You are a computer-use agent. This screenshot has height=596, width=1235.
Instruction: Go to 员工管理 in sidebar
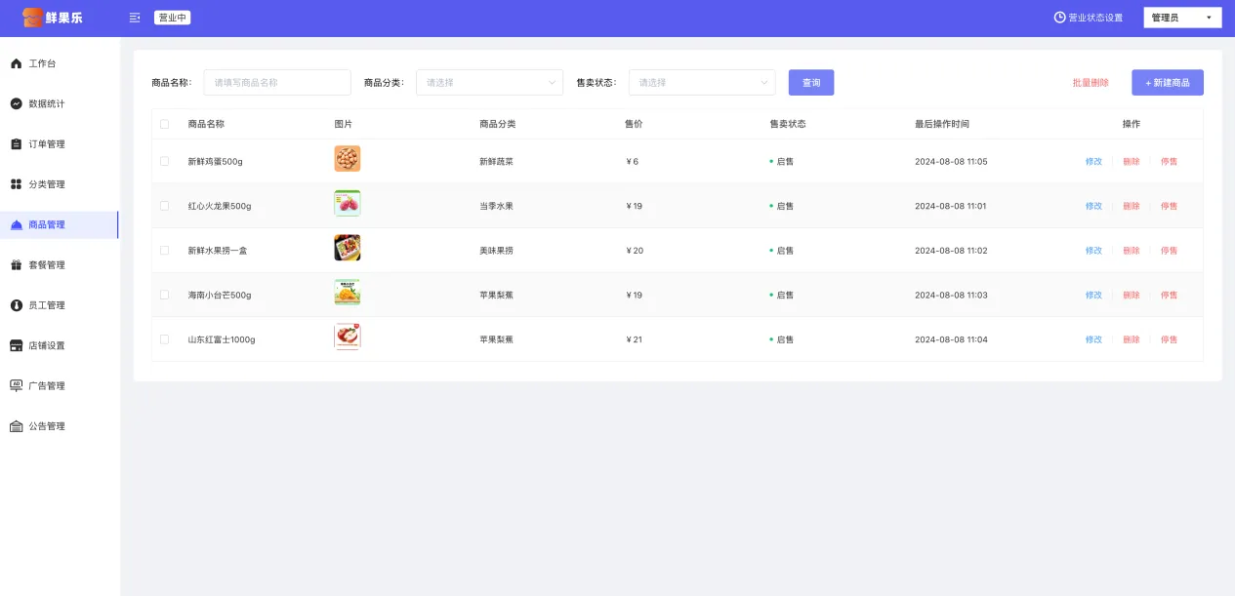click(x=46, y=305)
